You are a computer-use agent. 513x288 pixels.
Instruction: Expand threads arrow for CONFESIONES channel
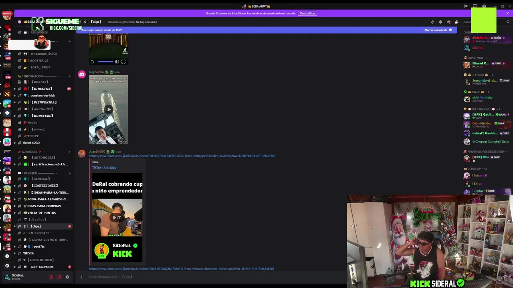click(x=15, y=186)
